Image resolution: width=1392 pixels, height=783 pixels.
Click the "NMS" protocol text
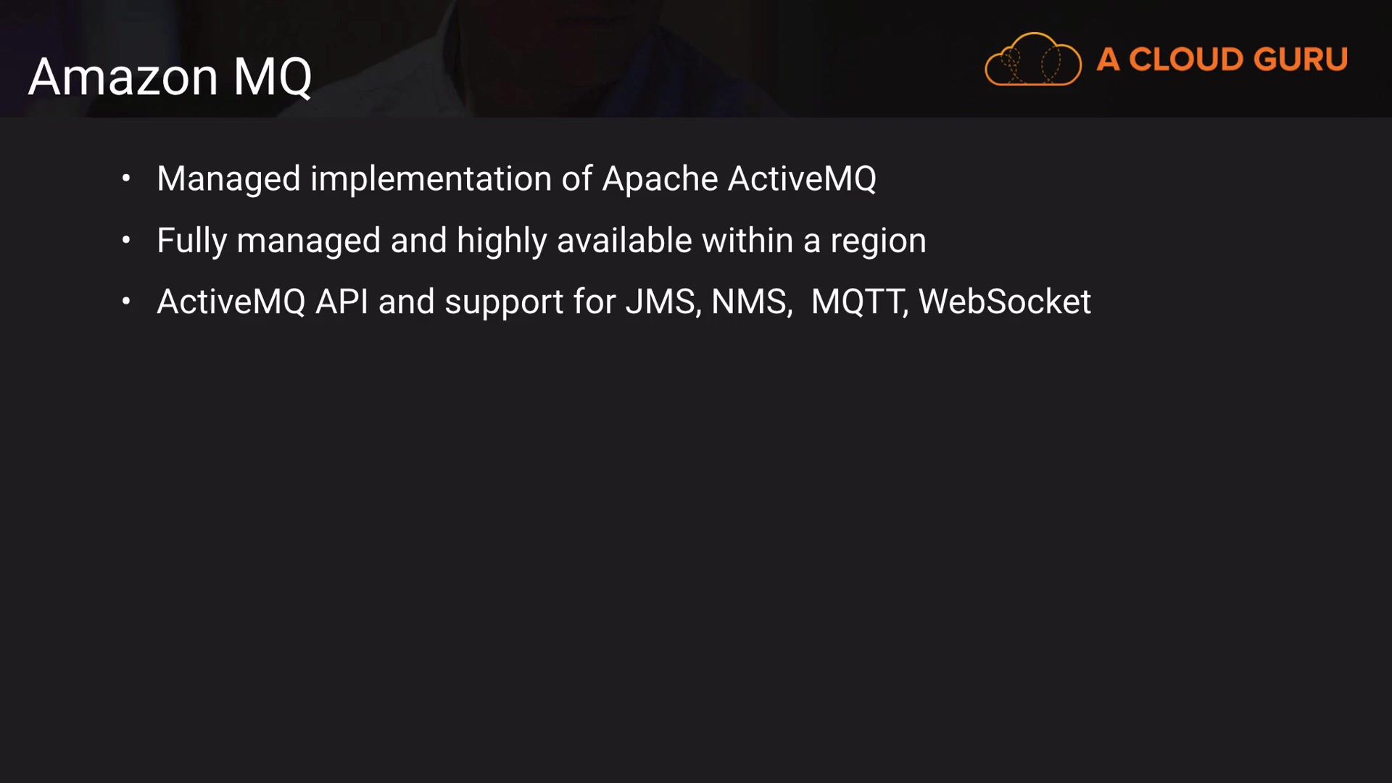coord(750,302)
